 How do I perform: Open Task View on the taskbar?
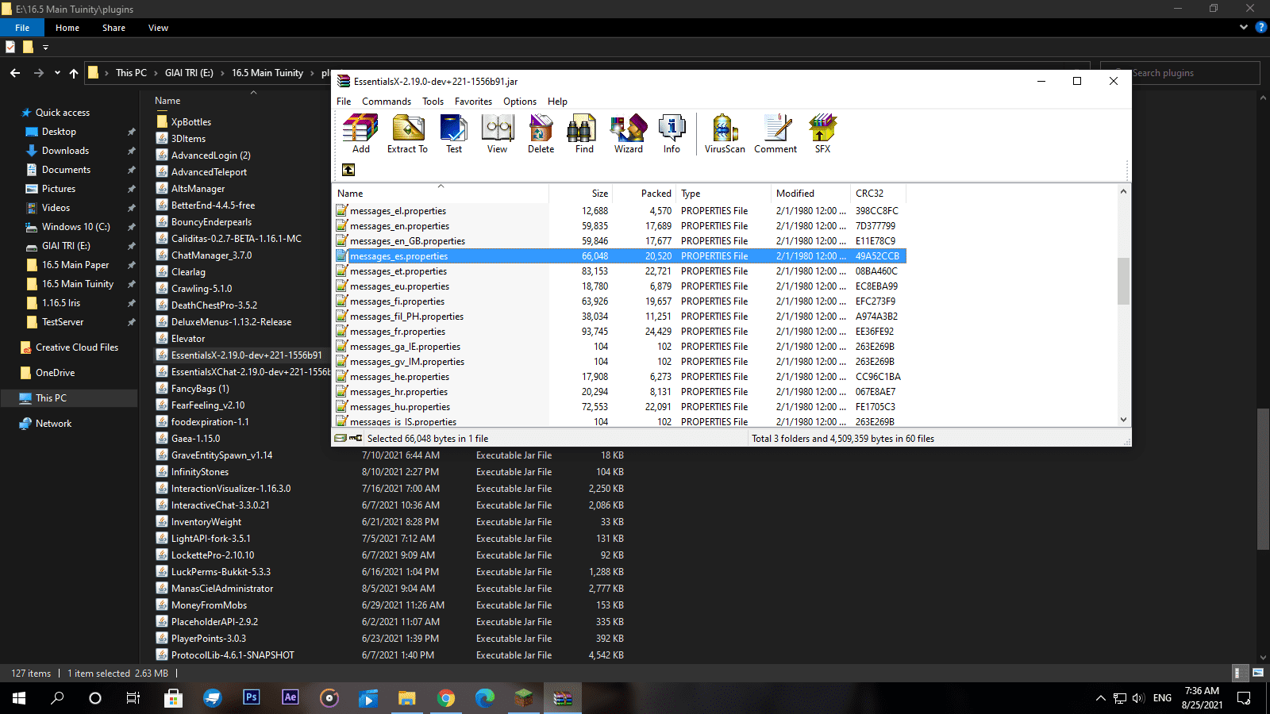[133, 698]
